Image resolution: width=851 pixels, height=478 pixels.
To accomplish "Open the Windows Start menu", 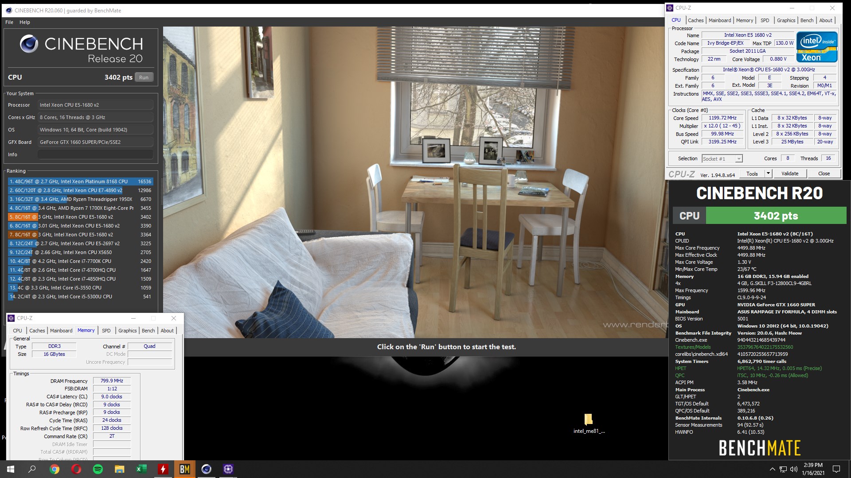I will pyautogui.click(x=11, y=469).
